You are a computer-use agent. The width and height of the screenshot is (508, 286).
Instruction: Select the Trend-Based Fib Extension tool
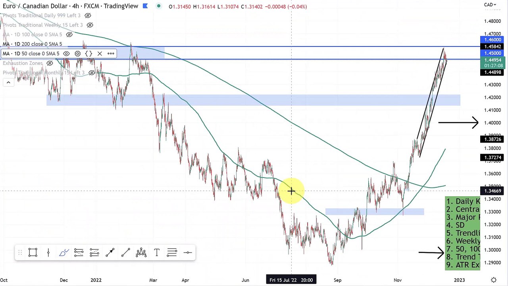[94, 253]
